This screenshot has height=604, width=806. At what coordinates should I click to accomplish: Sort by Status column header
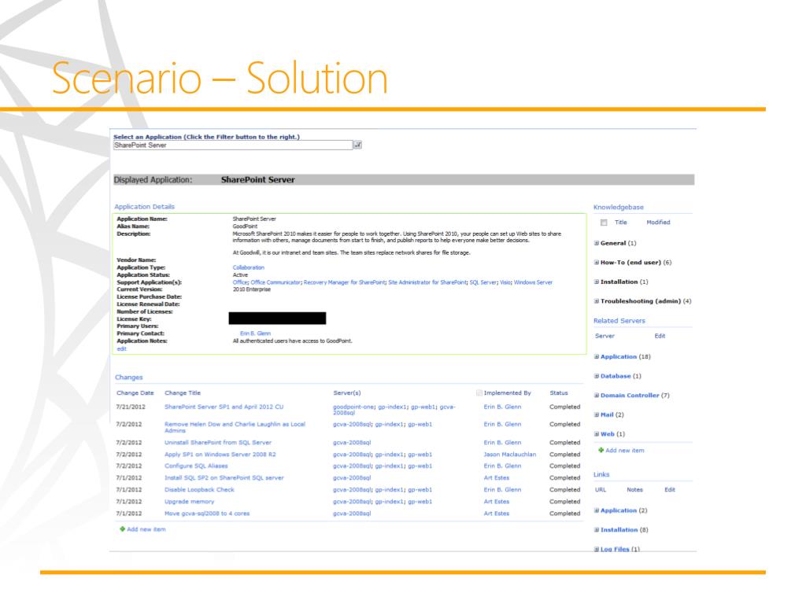tap(559, 393)
